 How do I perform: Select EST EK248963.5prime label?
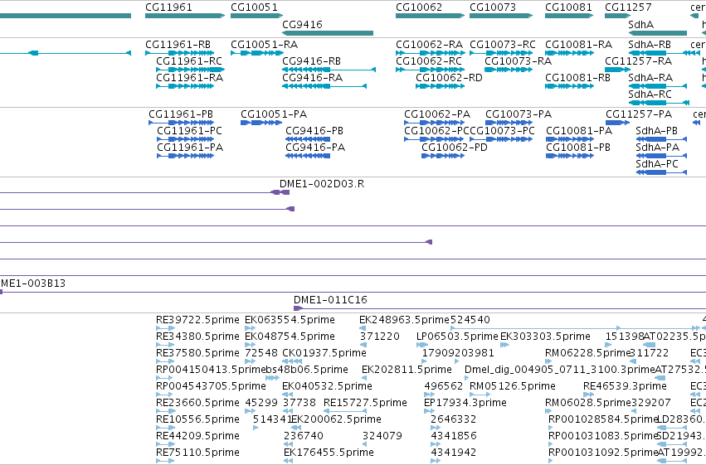pos(404,320)
